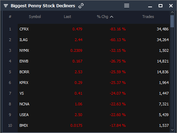Maximize the decliners window
177x133 pixels.
pos(160,6)
